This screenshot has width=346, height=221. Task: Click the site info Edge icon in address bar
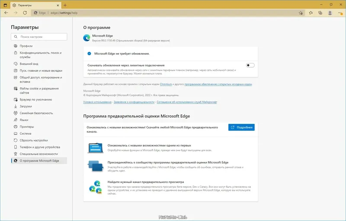pos(35,13)
